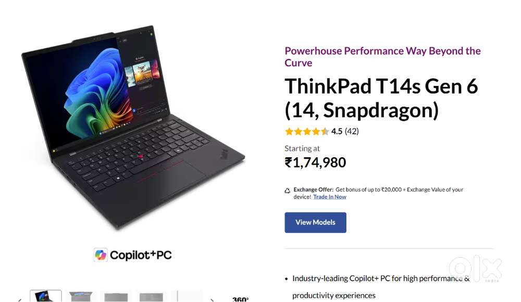Click the Copilot+PC colorful logo icon

point(101,255)
